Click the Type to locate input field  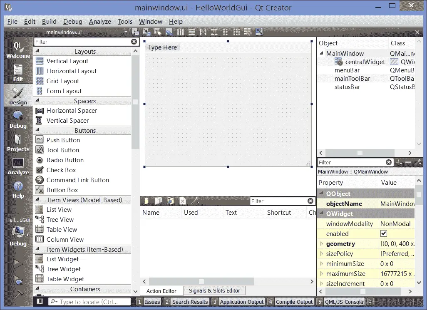click(x=89, y=302)
